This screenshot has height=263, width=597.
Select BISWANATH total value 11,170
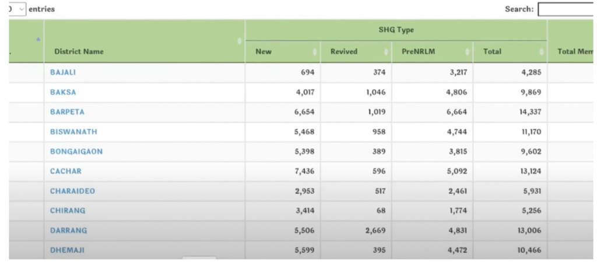click(531, 132)
